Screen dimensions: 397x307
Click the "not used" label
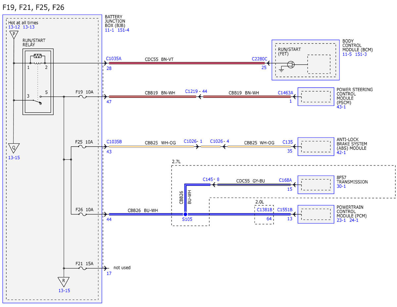122,268
